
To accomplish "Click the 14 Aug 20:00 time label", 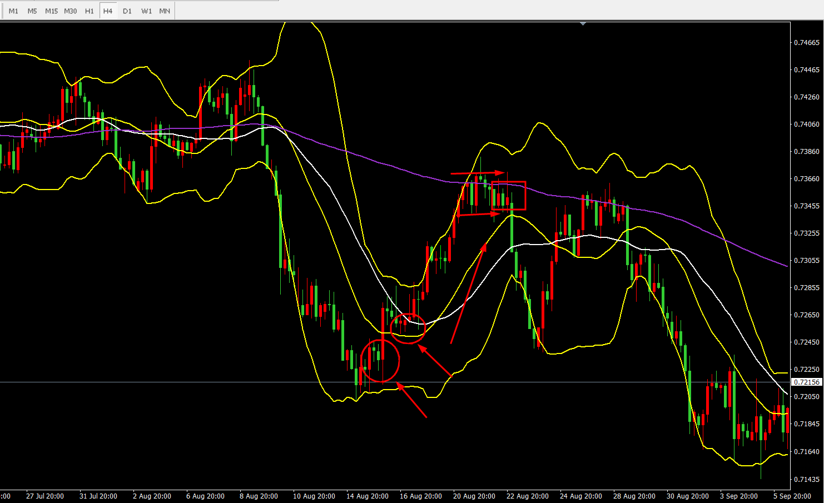I will (x=368, y=496).
